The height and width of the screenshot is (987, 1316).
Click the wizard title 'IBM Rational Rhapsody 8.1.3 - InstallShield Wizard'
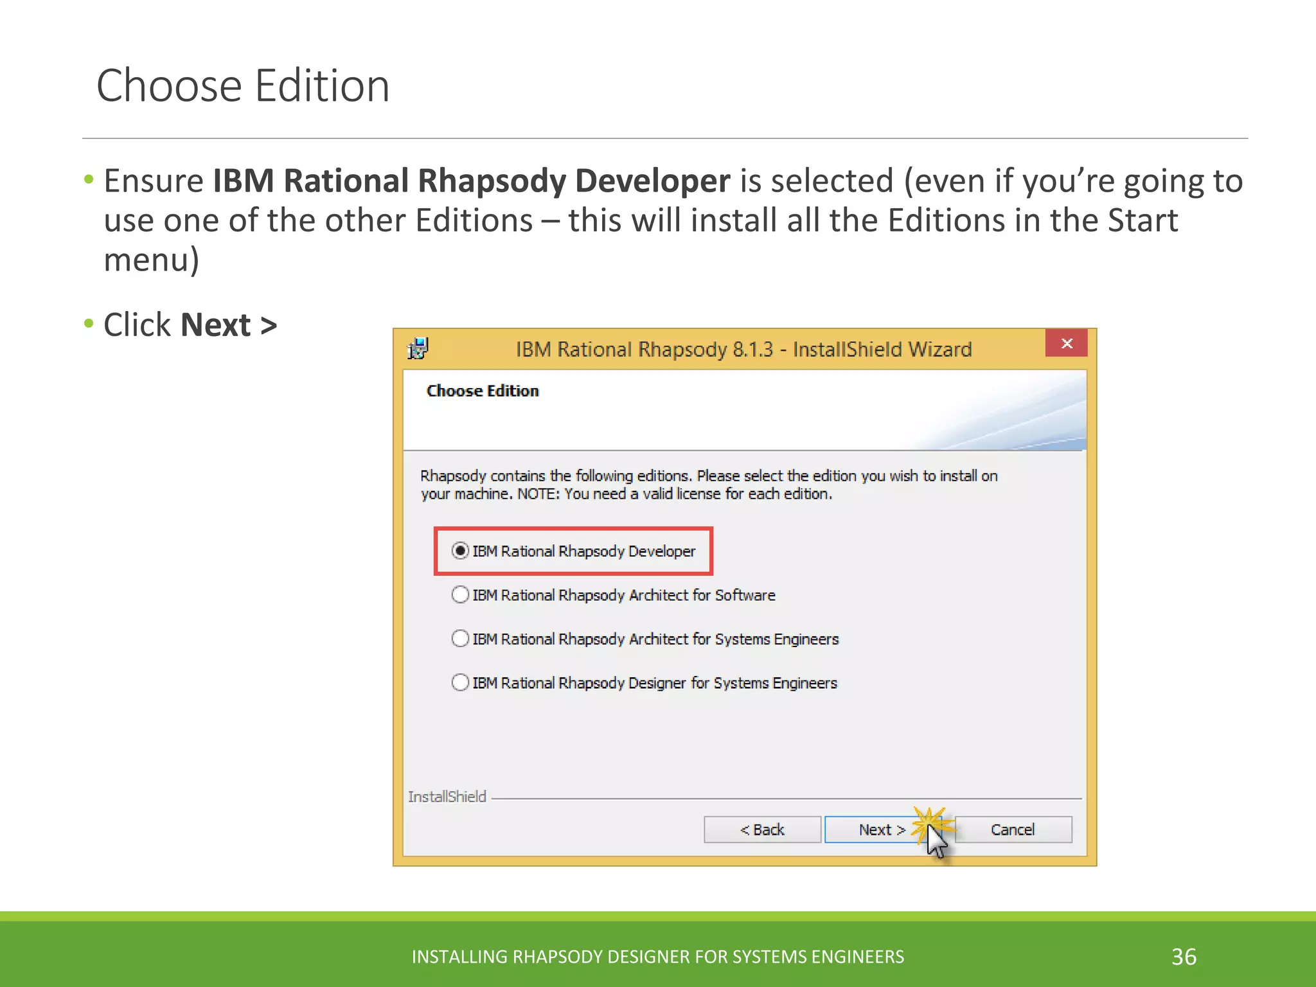click(743, 349)
